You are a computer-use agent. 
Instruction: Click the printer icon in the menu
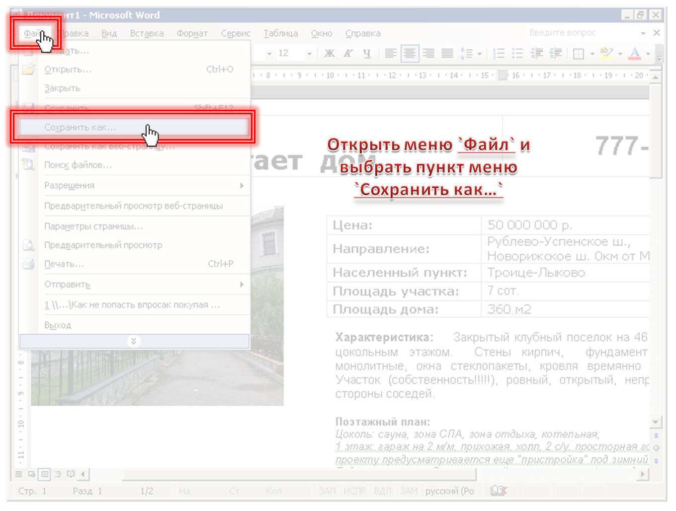pos(28,264)
